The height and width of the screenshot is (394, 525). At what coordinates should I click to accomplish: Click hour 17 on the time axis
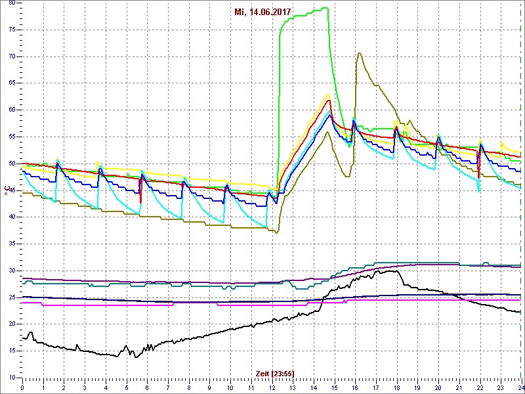[x=376, y=387]
